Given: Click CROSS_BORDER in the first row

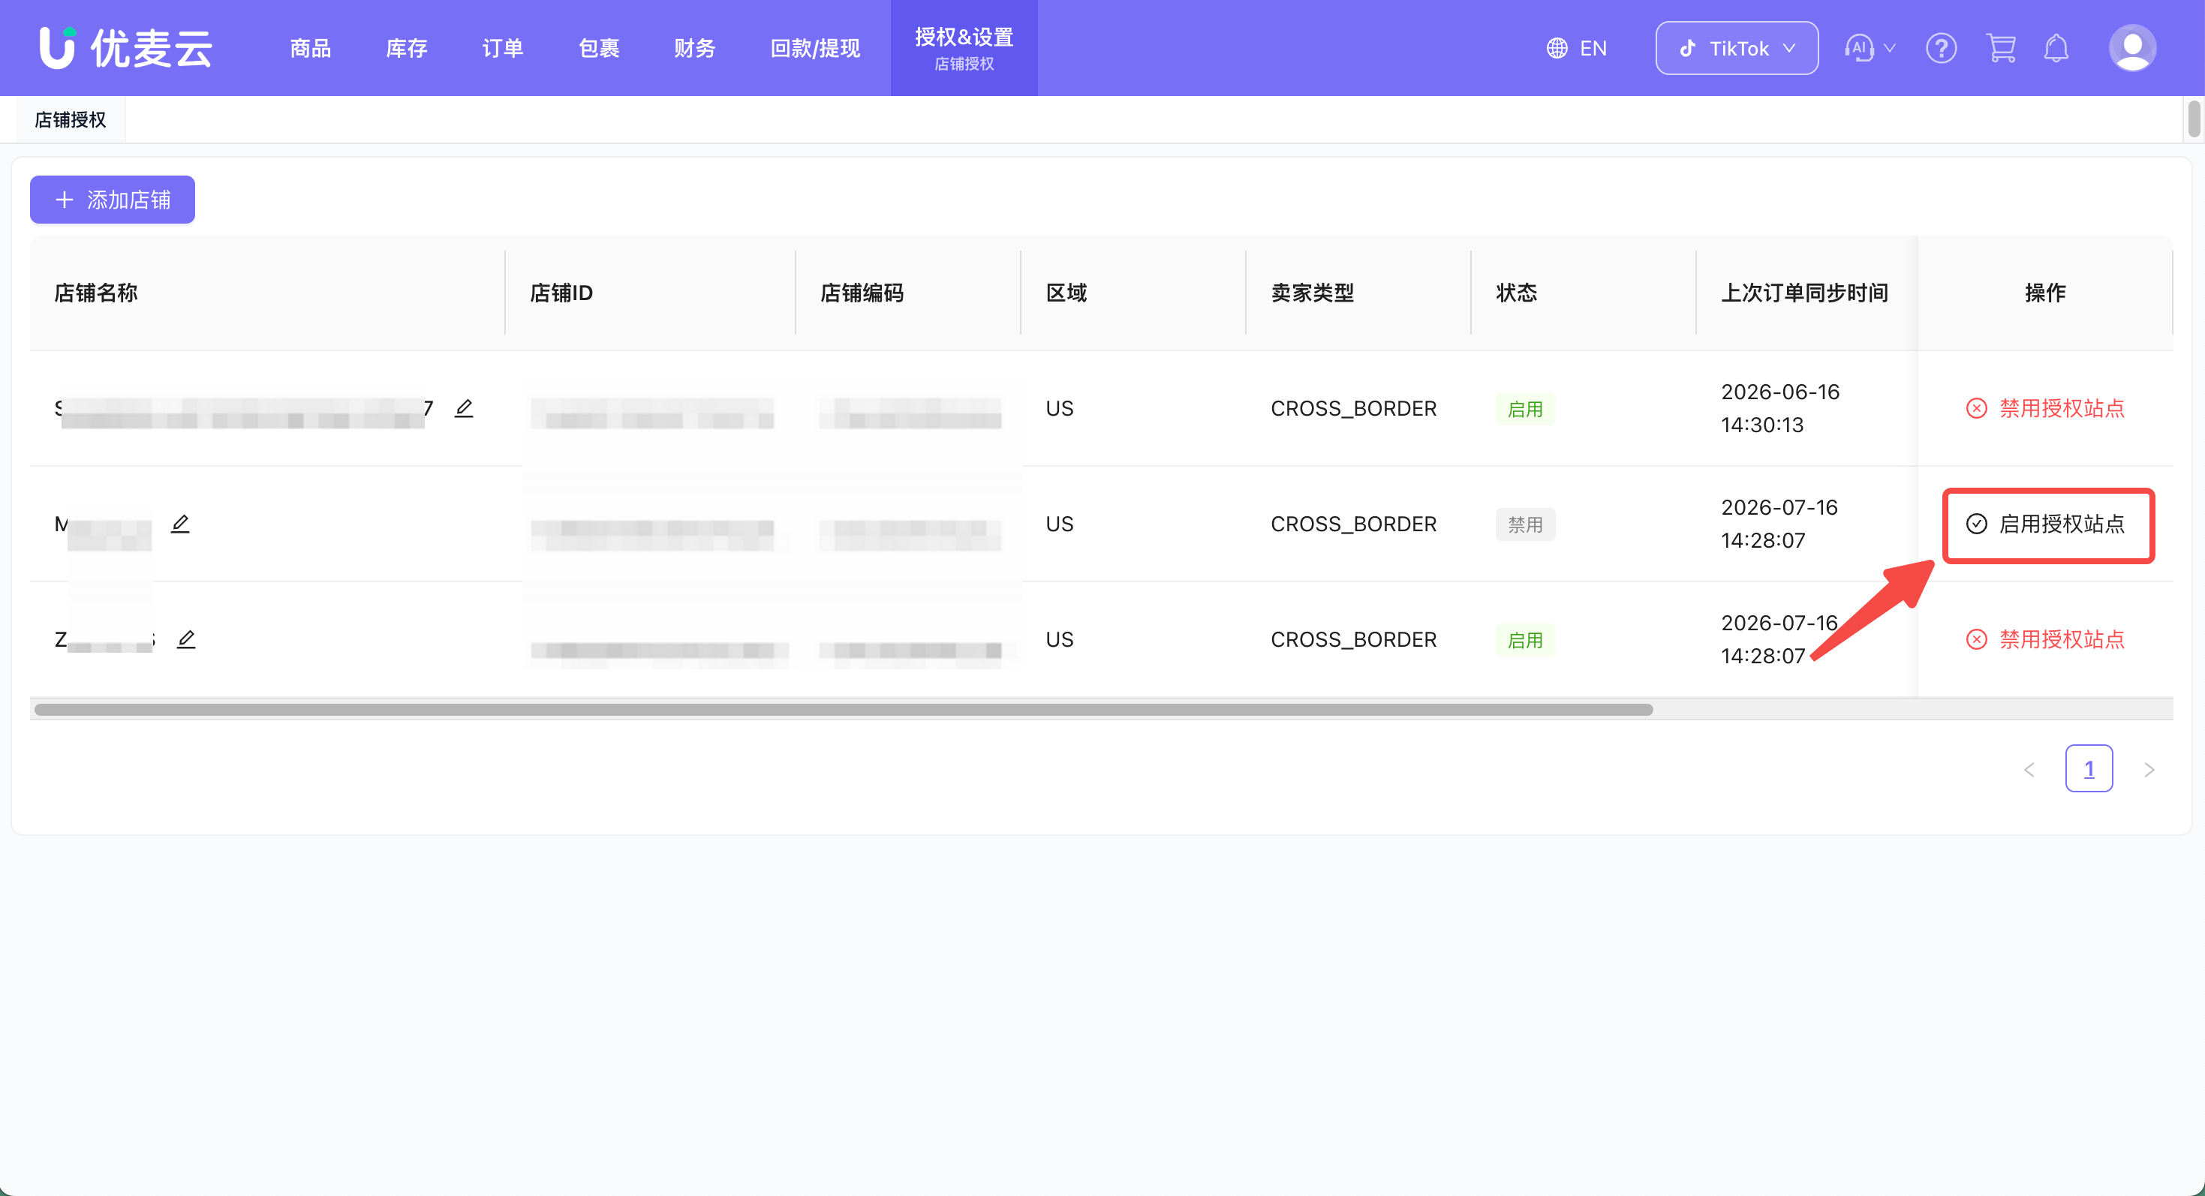Looking at the screenshot, I should (x=1353, y=408).
